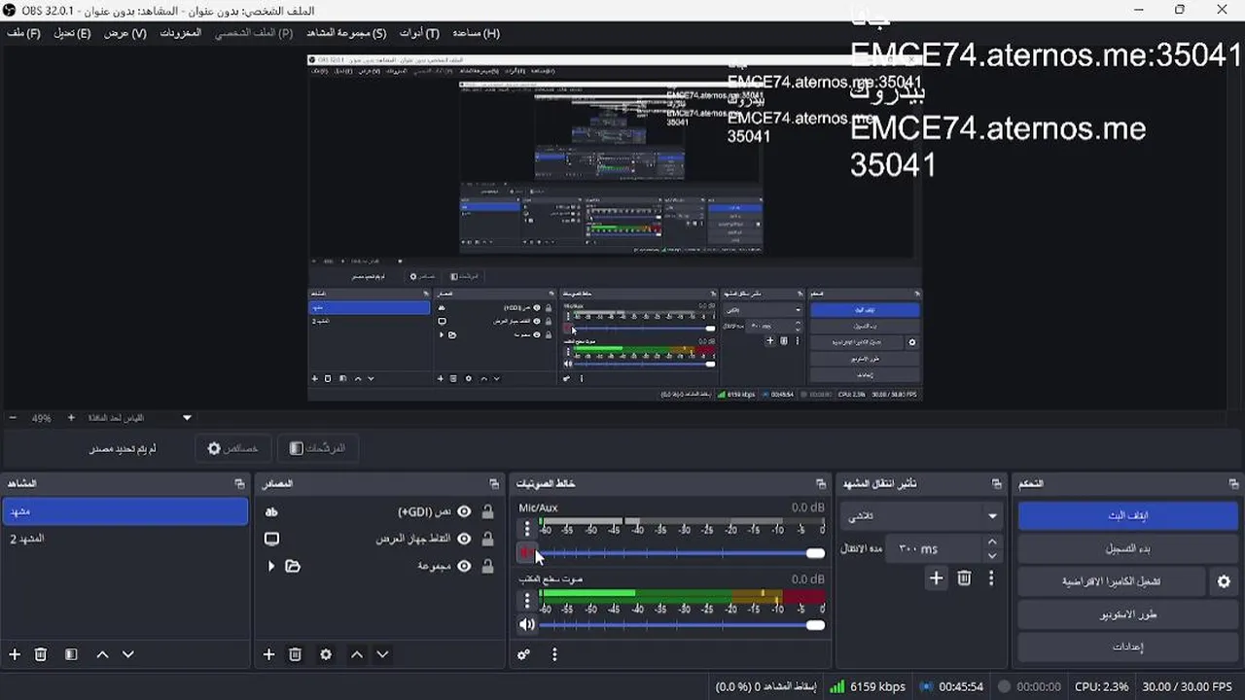Click the folder icon of group source
This screenshot has width=1245, height=700.
[x=292, y=566]
